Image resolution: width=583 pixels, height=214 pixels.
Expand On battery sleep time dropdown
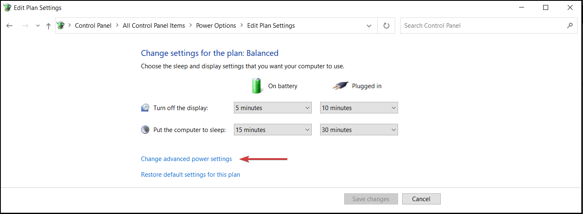(273, 130)
